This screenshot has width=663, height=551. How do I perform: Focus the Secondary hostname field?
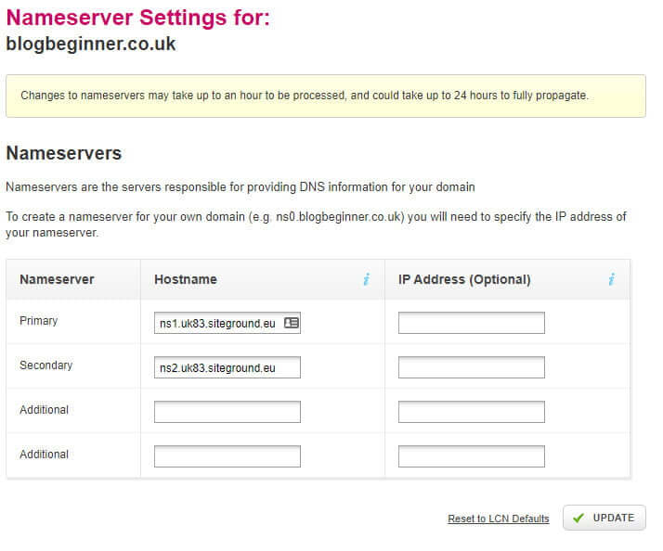[227, 367]
